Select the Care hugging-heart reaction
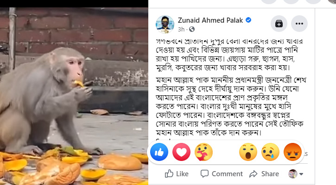The image size is (336, 185). 203,152
